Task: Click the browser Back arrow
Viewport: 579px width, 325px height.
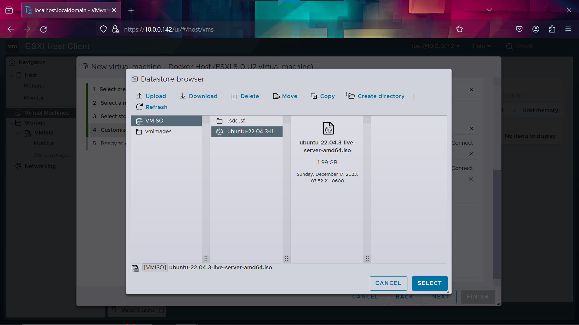Action: [11, 29]
